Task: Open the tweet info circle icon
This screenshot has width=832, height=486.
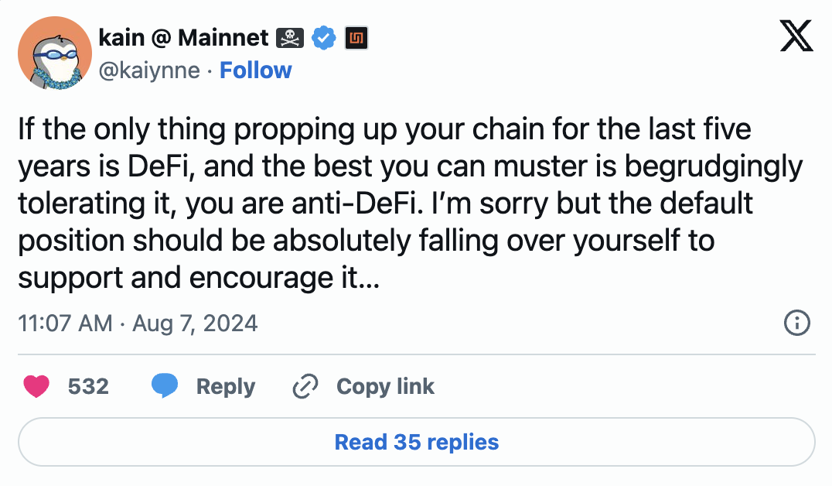Action: tap(796, 323)
